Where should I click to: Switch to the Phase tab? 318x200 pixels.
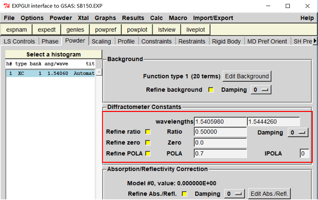[x=50, y=41]
